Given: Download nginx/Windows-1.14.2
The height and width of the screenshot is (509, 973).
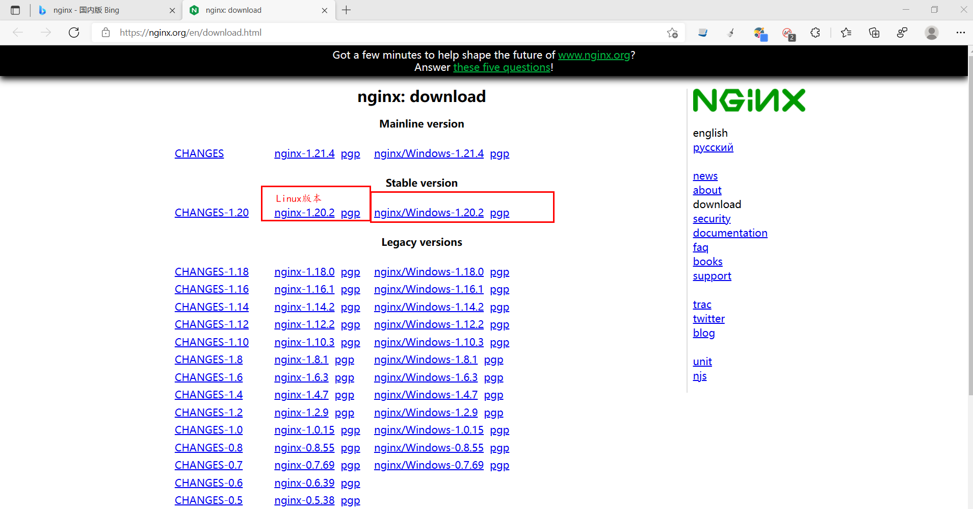Looking at the screenshot, I should pos(429,307).
